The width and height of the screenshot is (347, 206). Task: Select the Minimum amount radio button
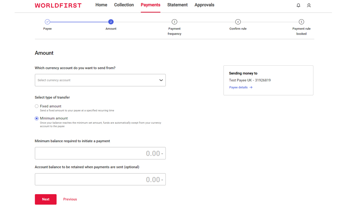point(37,118)
